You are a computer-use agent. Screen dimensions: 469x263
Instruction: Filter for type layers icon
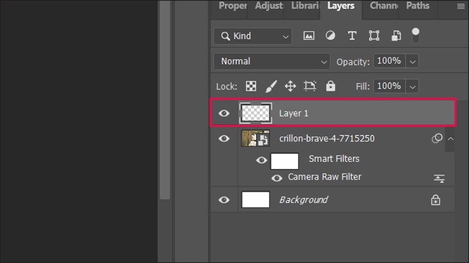pyautogui.click(x=352, y=36)
